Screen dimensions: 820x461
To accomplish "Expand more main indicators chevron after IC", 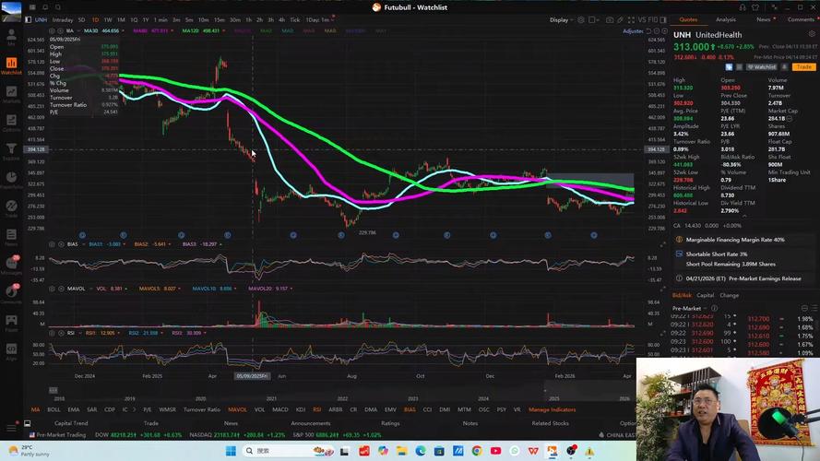I will [135, 409].
